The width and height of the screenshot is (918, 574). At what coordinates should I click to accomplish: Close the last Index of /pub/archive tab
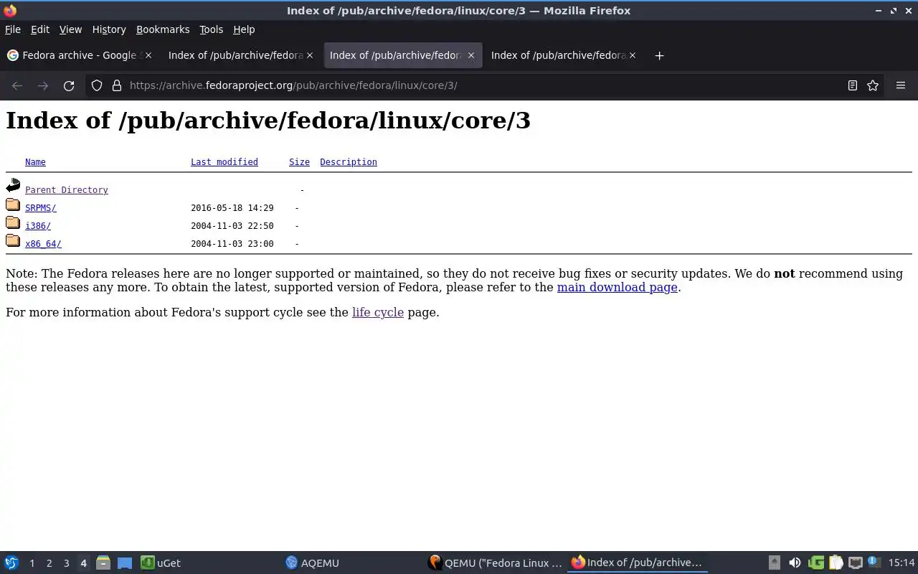point(633,55)
